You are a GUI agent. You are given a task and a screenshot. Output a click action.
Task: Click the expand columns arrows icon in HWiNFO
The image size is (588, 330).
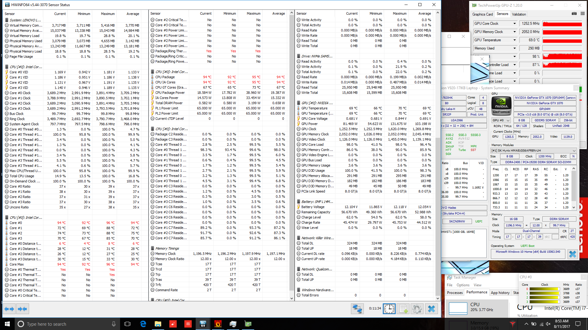[x=9, y=309]
